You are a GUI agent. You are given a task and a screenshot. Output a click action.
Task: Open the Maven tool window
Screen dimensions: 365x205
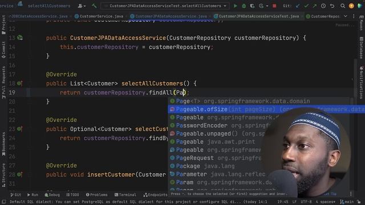(361, 23)
